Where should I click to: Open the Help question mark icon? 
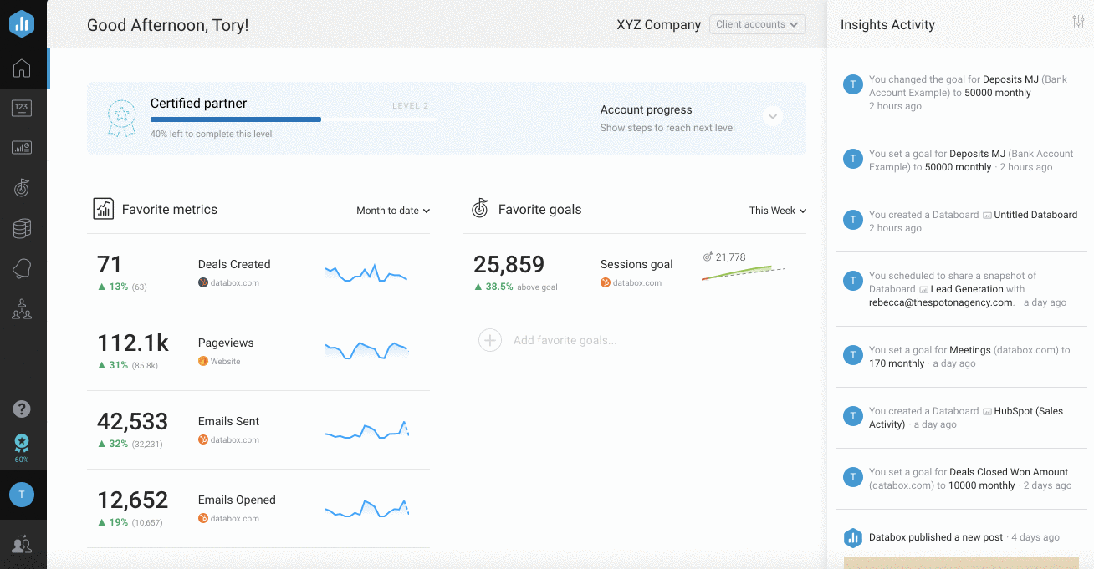coord(23,409)
